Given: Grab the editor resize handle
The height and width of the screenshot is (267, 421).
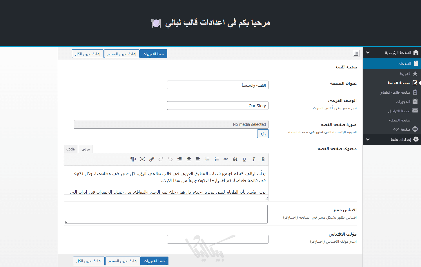Looking at the screenshot, I should [x=266, y=199].
